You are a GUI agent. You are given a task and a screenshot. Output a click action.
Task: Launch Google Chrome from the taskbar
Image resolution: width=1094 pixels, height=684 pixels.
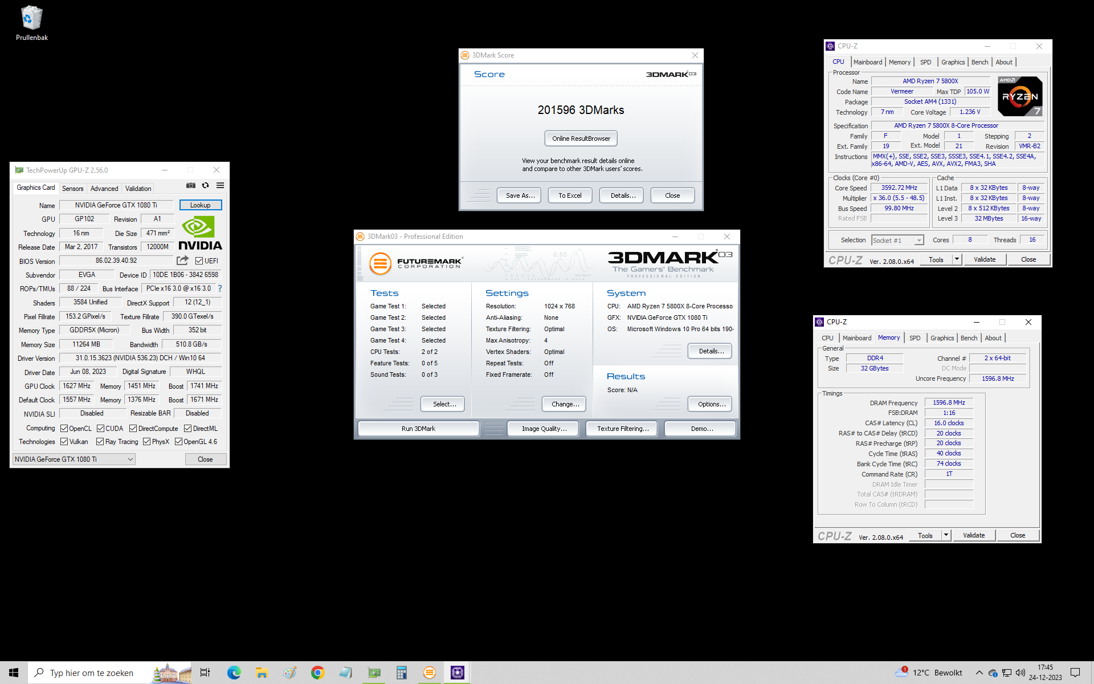click(x=317, y=673)
